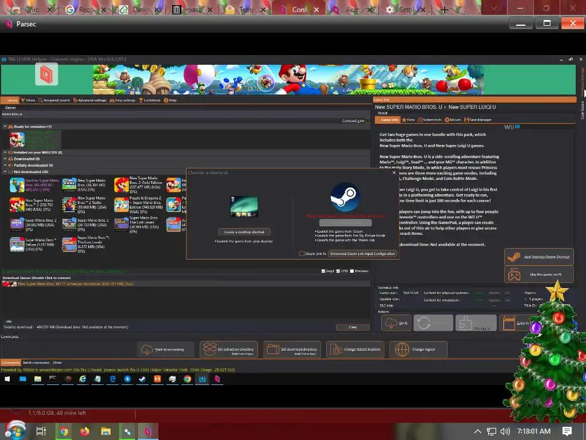Click Set download directory button
The width and height of the screenshot is (586, 440).
292,349
